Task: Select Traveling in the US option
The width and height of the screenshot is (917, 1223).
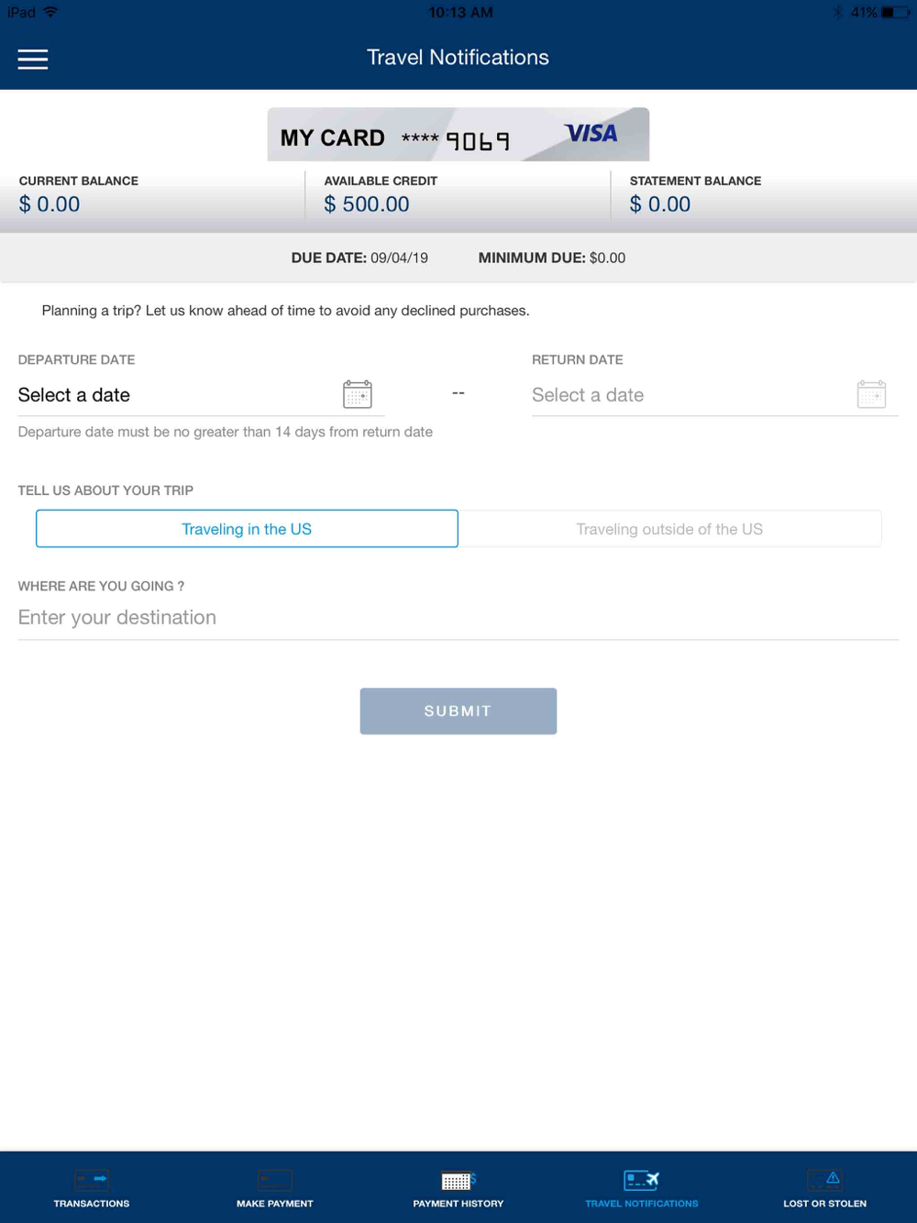Action: click(x=247, y=529)
